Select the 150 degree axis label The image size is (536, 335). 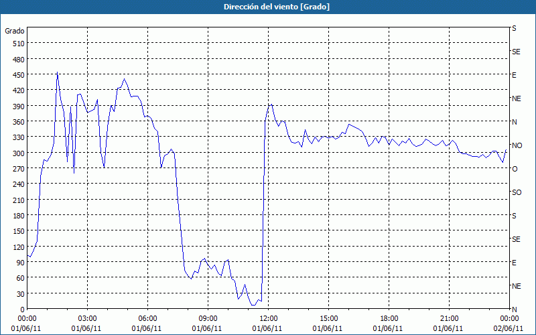click(x=19, y=231)
